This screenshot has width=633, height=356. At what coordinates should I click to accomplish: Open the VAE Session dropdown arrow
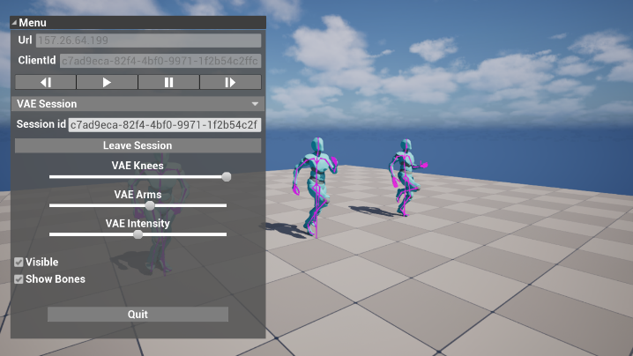pyautogui.click(x=255, y=104)
